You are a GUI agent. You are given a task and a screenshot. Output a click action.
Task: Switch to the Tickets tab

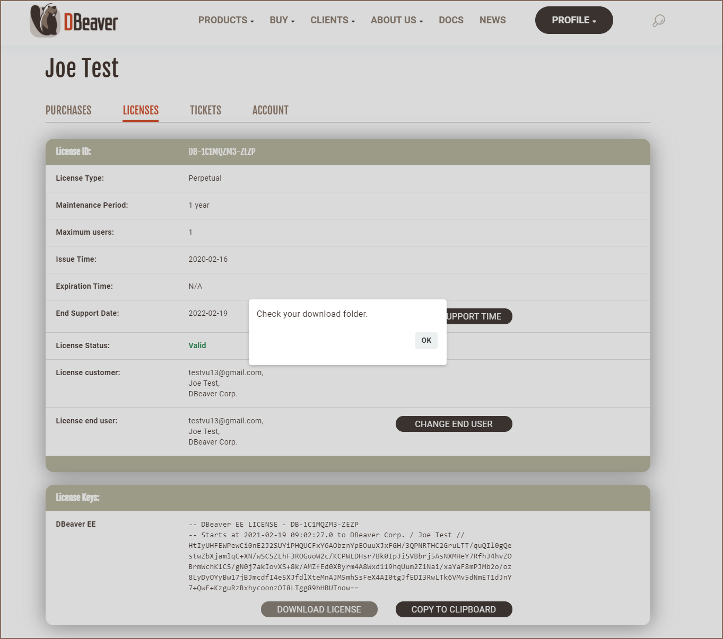[205, 110]
